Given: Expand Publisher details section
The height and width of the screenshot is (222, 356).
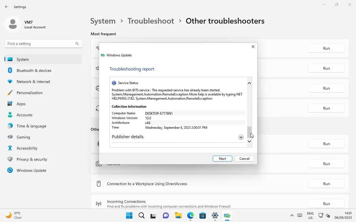Looking at the screenshot, I should click(x=241, y=137).
